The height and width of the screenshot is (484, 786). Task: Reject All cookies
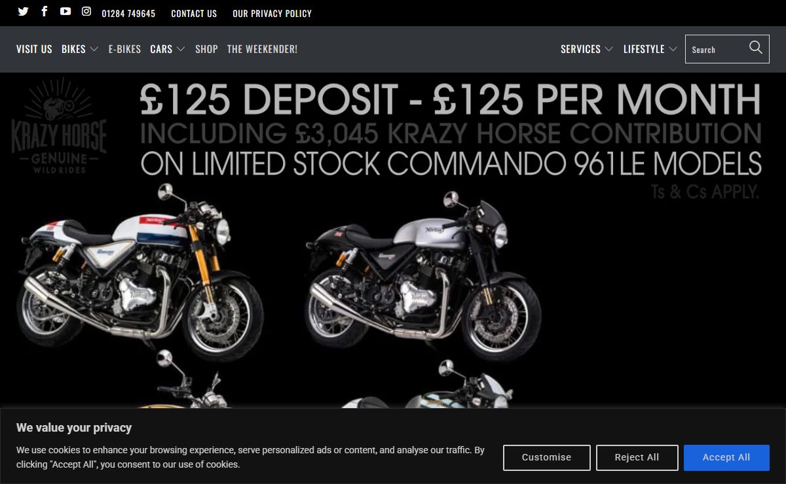click(x=637, y=458)
